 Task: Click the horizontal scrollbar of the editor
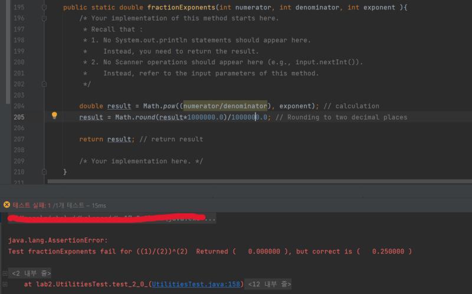[x=260, y=181]
